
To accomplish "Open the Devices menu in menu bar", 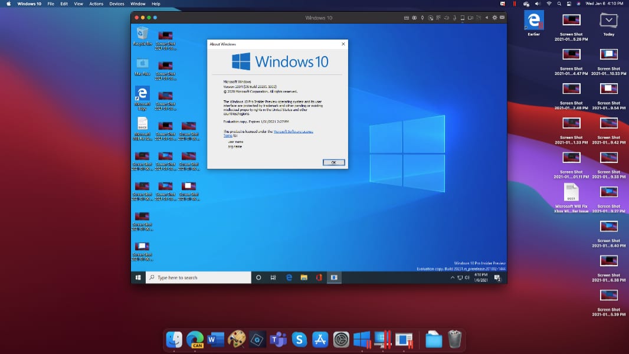I will (x=117, y=4).
